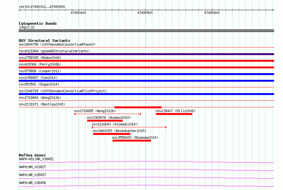Click ruler position 47490400

pyautogui.click(x=78, y=13)
